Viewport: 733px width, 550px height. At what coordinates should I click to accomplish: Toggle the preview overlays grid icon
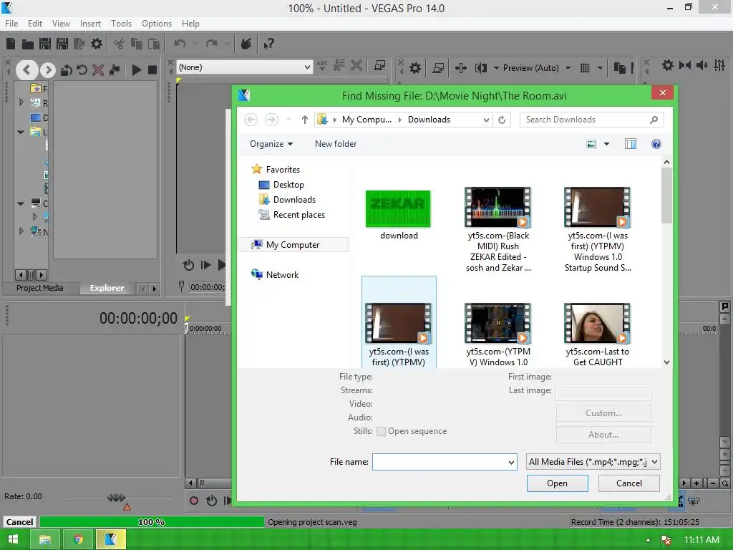coord(584,68)
